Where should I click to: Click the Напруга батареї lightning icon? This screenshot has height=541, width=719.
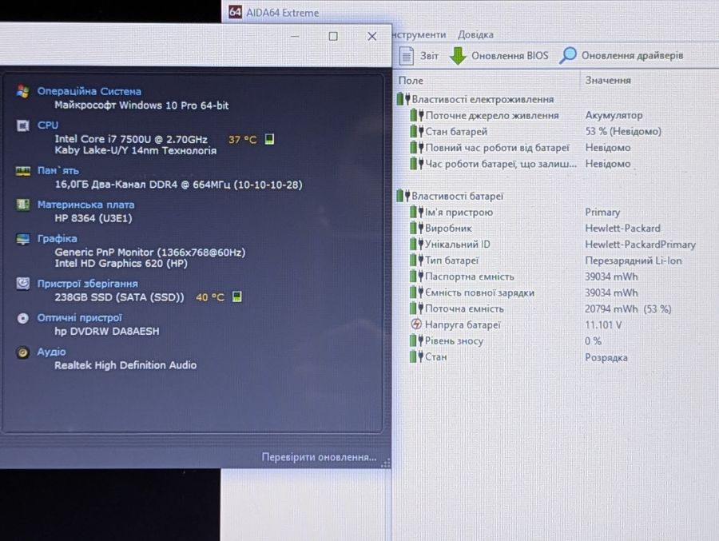416,324
